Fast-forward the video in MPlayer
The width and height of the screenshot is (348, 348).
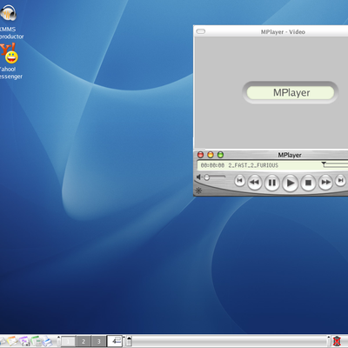pos(325,182)
